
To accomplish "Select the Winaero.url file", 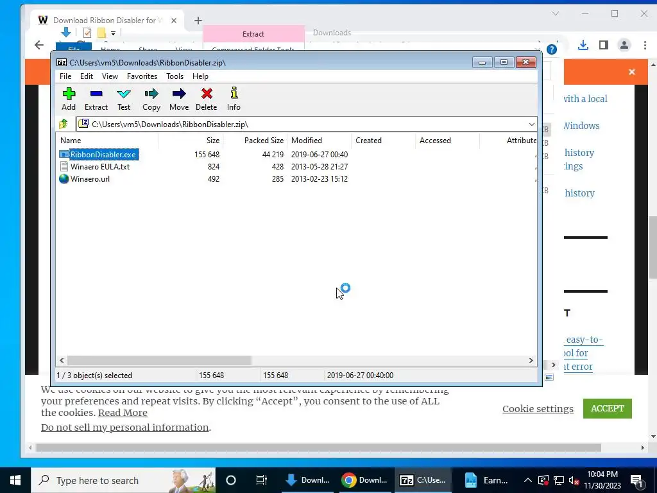I will pyautogui.click(x=85, y=178).
